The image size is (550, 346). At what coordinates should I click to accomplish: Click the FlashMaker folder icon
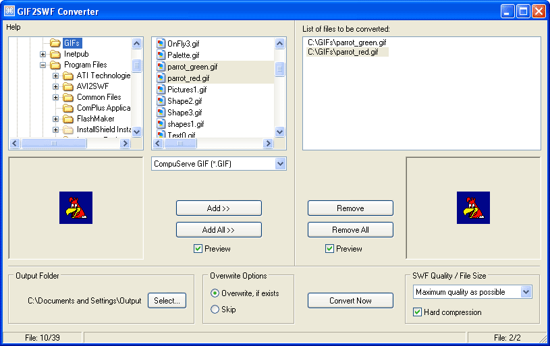68,119
